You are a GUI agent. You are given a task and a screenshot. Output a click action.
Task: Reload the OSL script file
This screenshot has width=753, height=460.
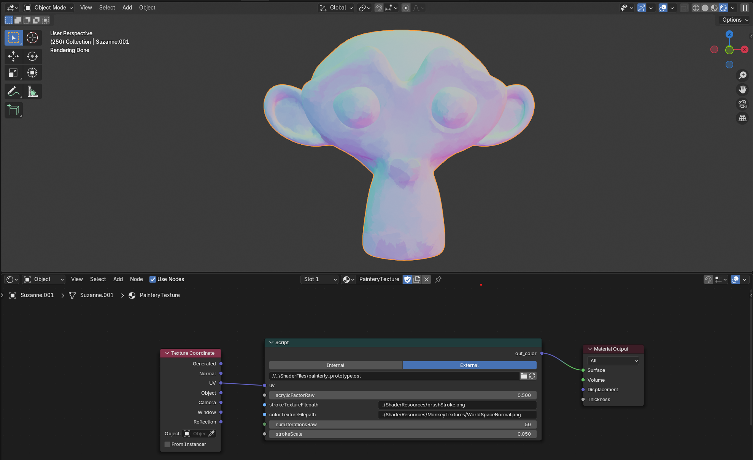point(532,376)
